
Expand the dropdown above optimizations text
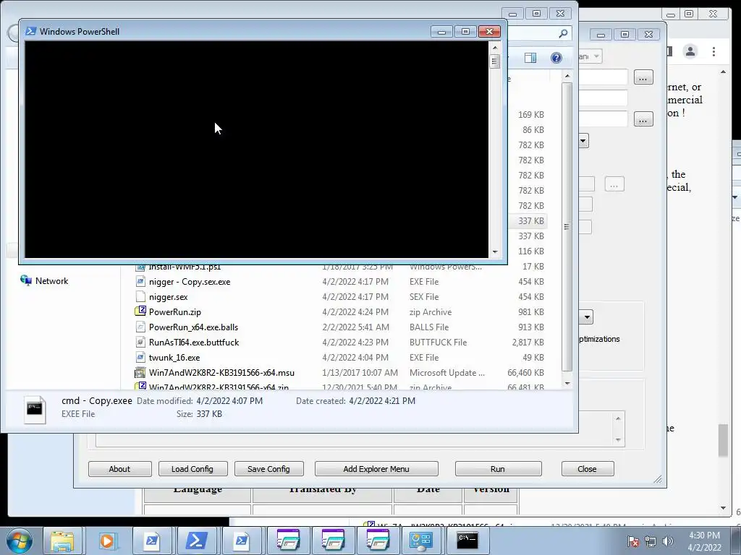(x=586, y=317)
